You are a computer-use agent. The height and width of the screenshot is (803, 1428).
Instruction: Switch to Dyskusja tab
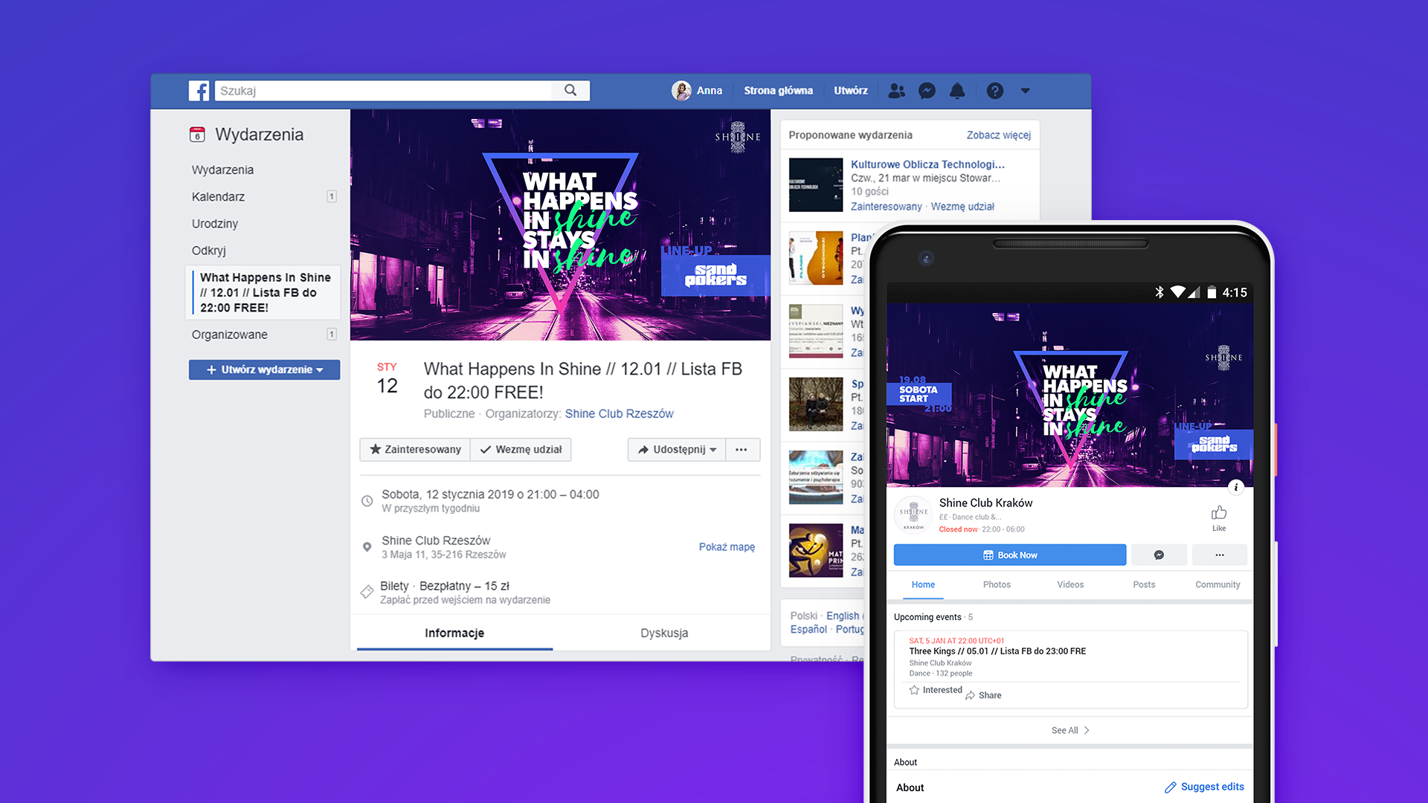664,633
